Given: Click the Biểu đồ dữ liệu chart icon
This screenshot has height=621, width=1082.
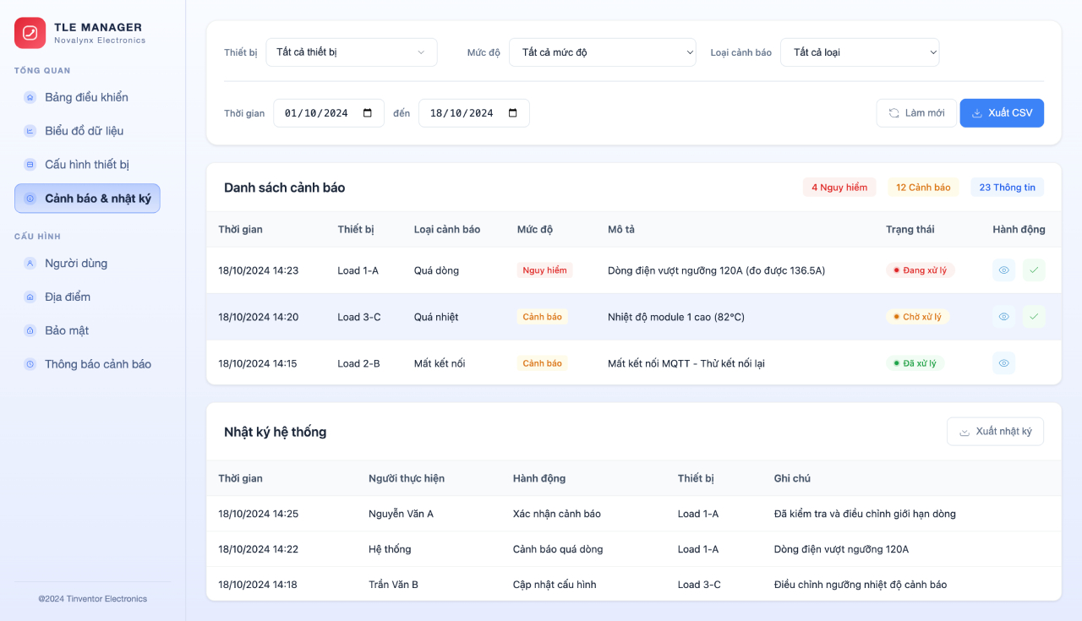Looking at the screenshot, I should [x=30, y=131].
